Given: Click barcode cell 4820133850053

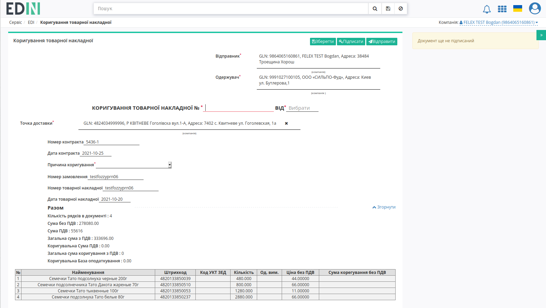Looking at the screenshot, I should click(x=175, y=291).
